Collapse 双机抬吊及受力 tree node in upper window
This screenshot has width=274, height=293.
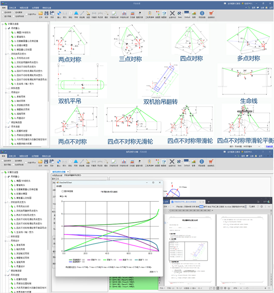6,54
